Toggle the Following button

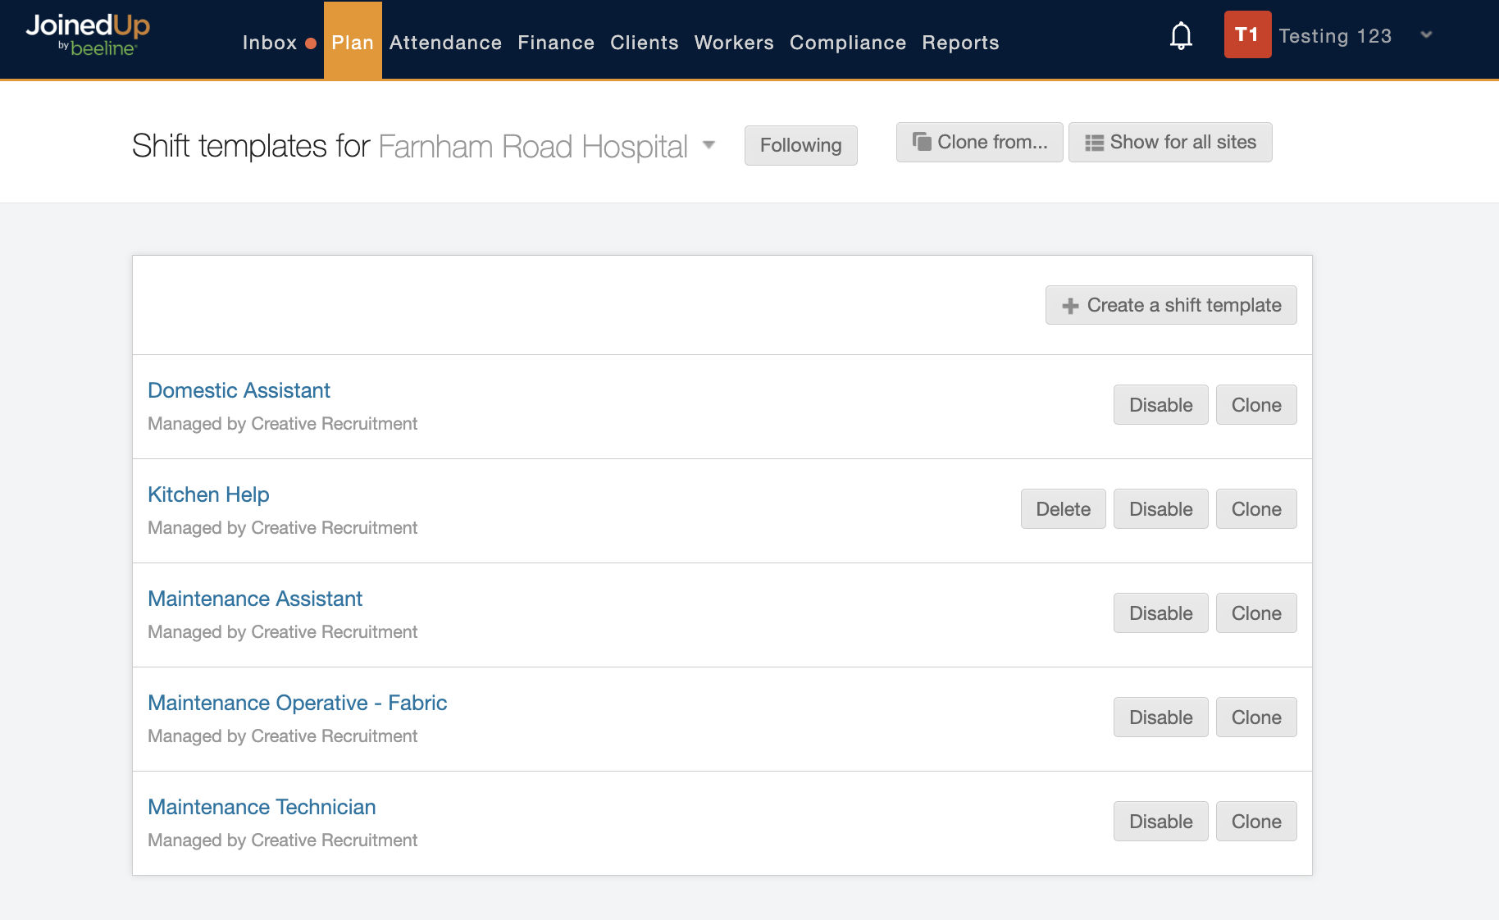pos(800,145)
